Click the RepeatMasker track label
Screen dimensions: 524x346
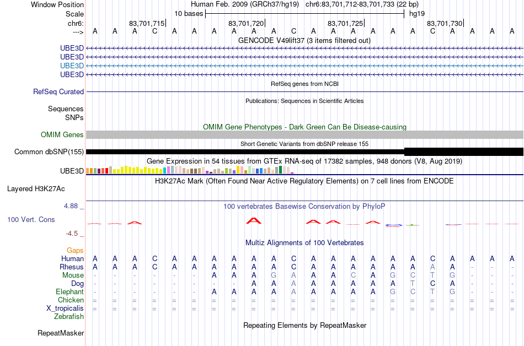tap(61, 333)
